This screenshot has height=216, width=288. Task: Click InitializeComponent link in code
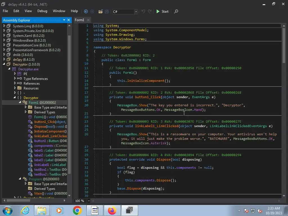[146, 81]
